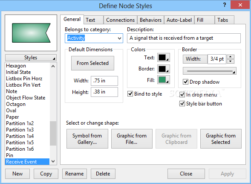Viewport: 251px width, 184px height.
Task: Click the Description text field
Action: point(184,38)
